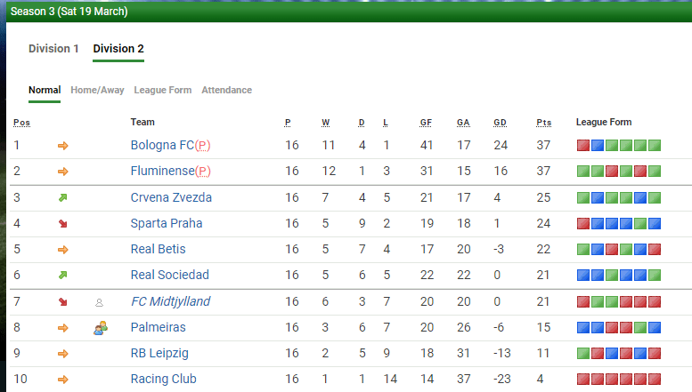This screenshot has width=692, height=392.
Task: Click Bologna FC's orange position arrow
Action: (63, 146)
